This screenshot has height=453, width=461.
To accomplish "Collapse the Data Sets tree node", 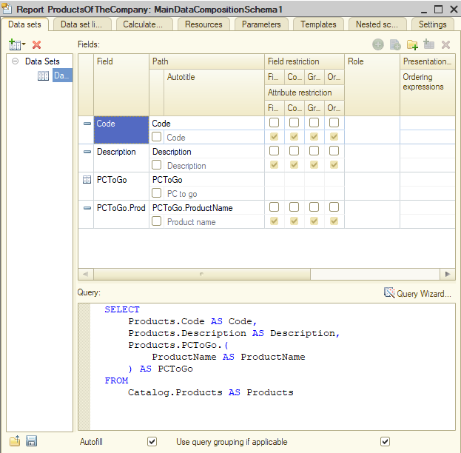I will coord(15,61).
